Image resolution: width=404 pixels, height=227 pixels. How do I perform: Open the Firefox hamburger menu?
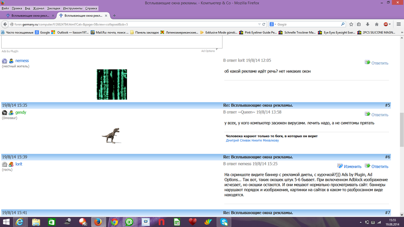398,24
